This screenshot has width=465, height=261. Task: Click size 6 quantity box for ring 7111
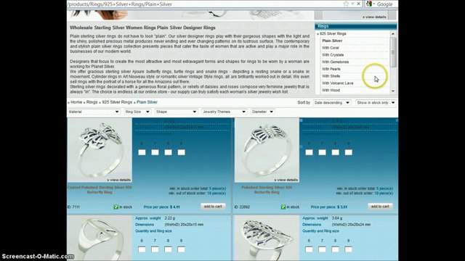[x=142, y=152]
